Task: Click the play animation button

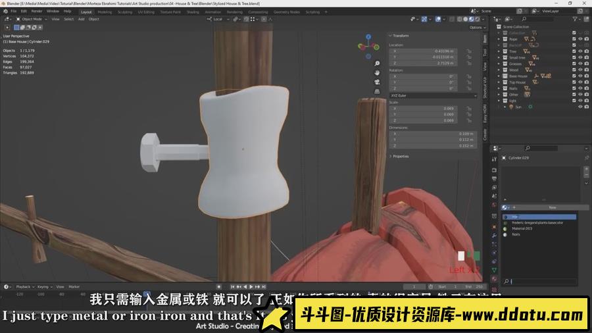Action: (251, 287)
